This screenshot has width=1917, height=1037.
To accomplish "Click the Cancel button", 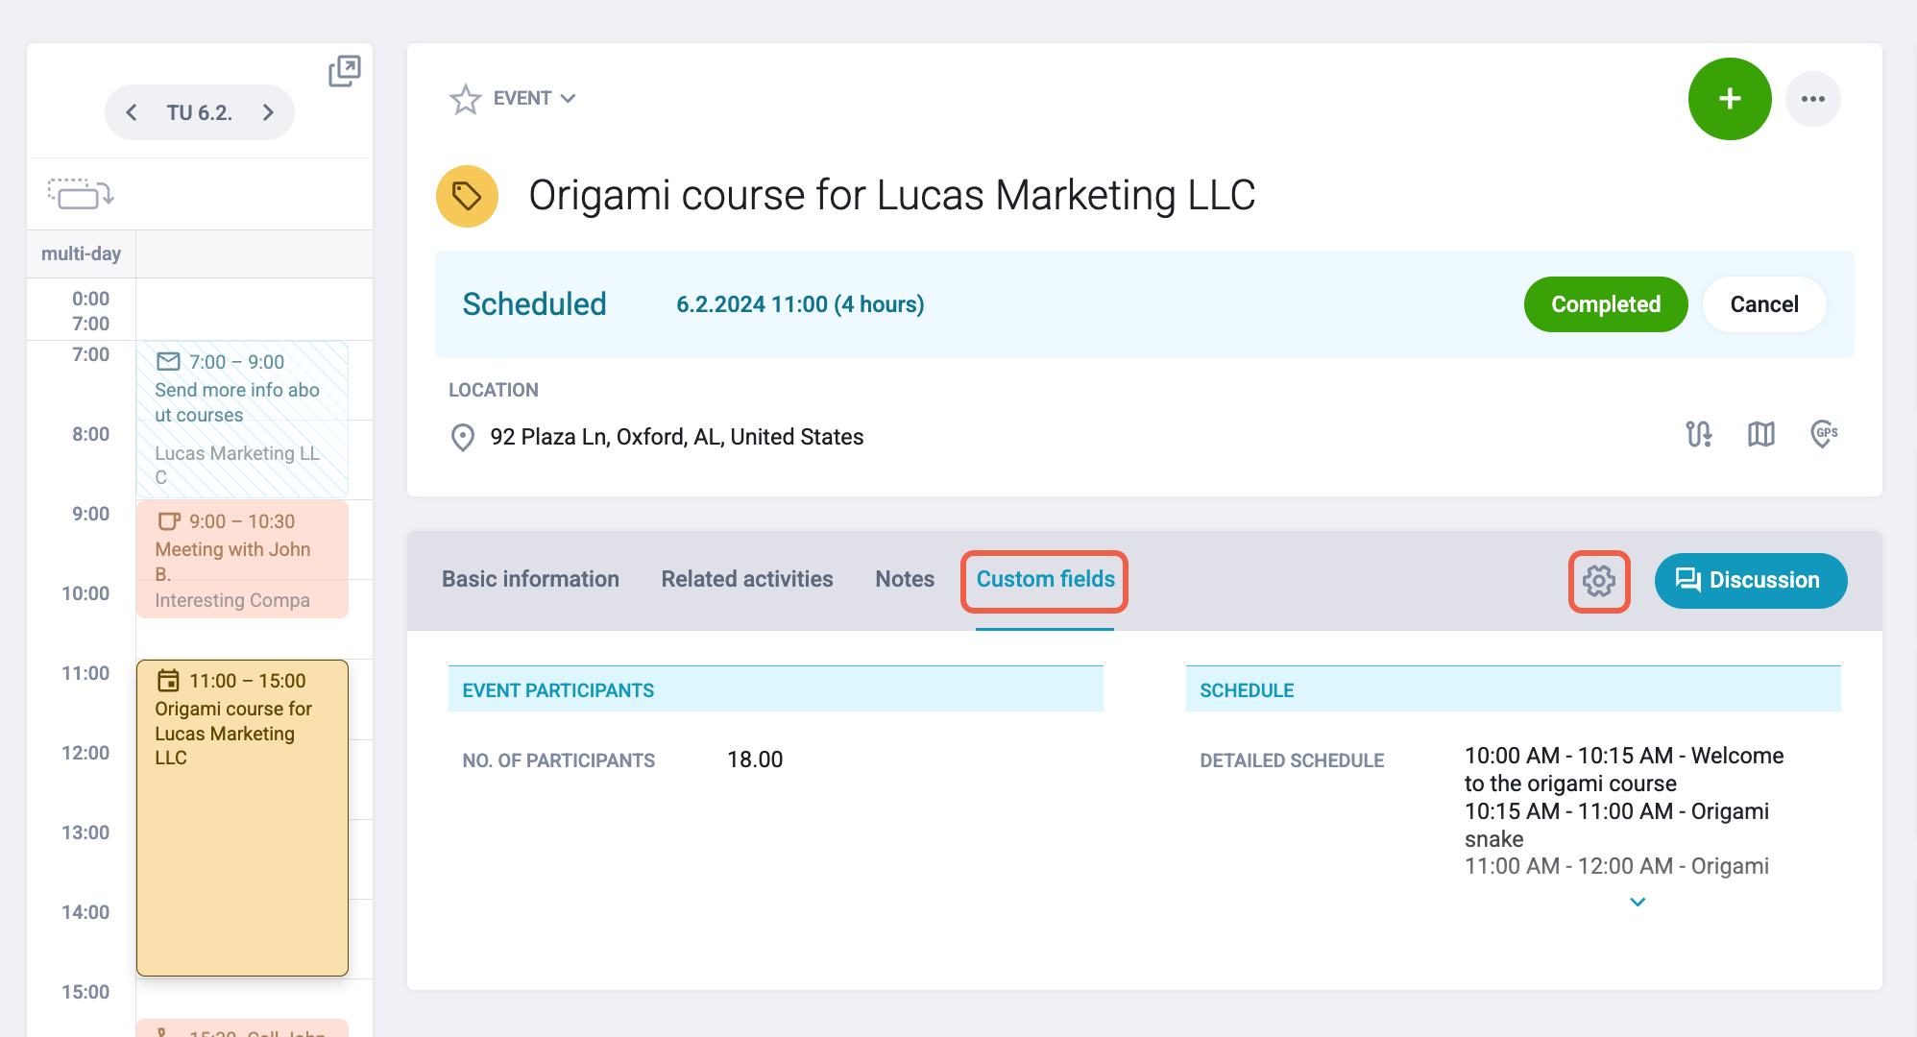I will point(1764,304).
